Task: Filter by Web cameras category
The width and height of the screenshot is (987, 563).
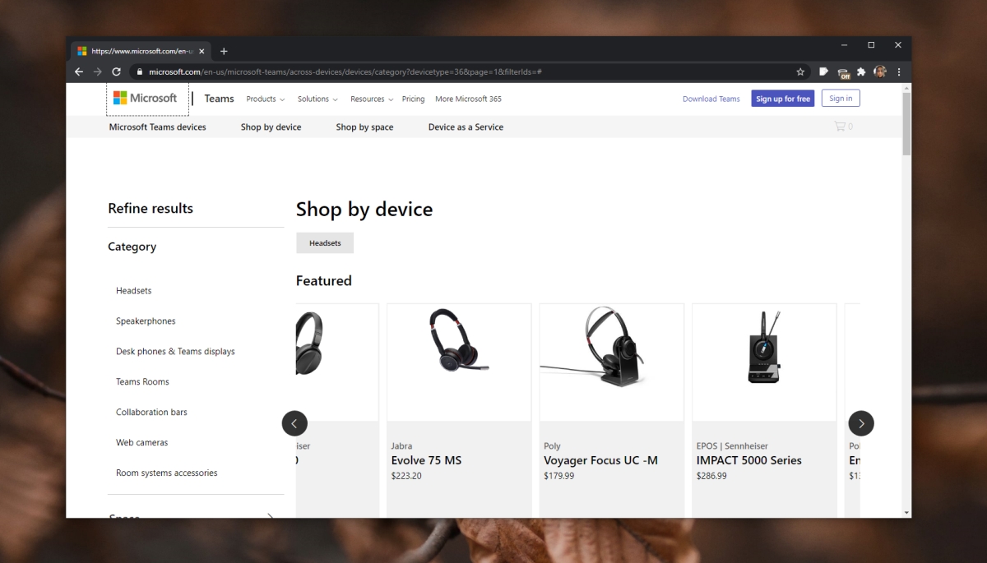Action: (141, 443)
